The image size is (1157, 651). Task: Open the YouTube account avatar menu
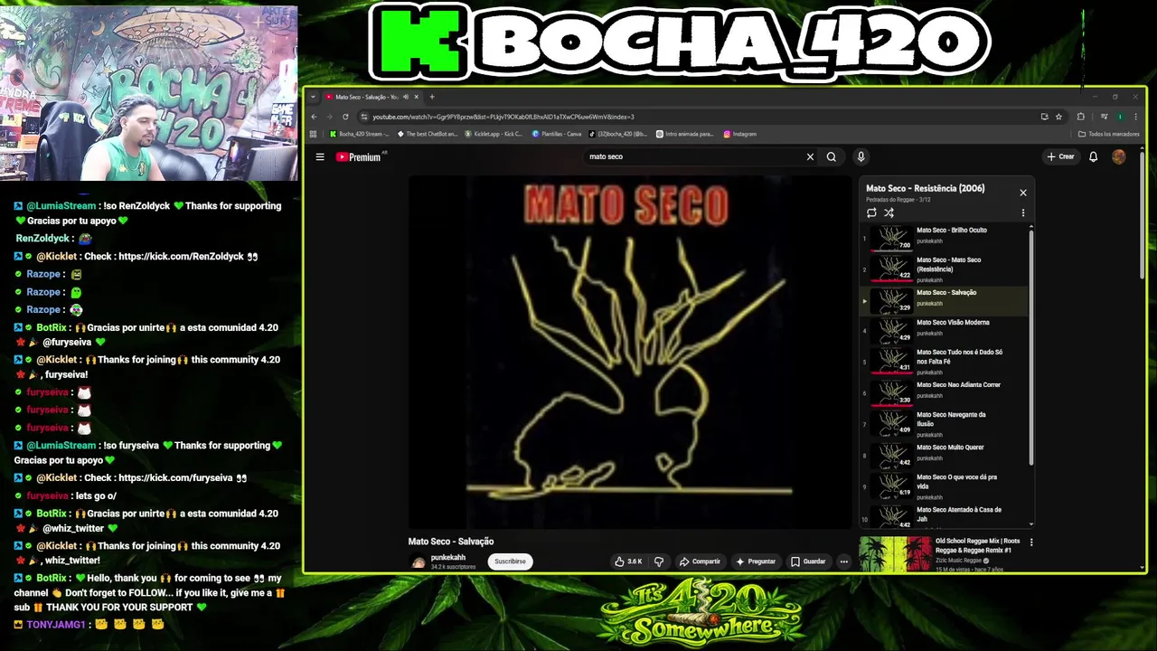click(1118, 156)
